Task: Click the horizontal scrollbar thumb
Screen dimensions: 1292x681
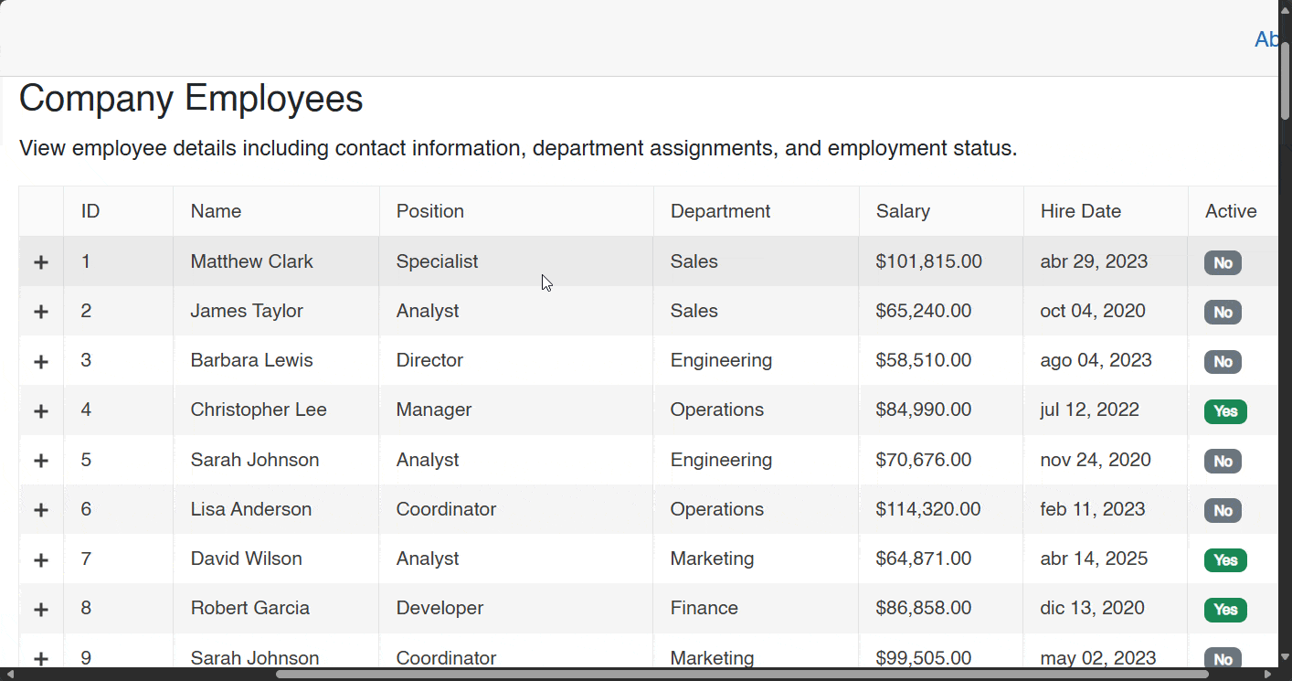Action: (x=740, y=675)
